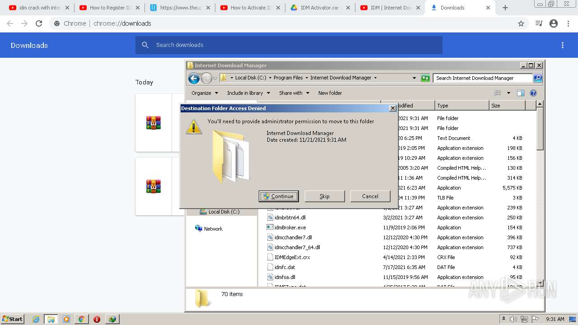Click Continue in the Access Denied dialog

pyautogui.click(x=279, y=196)
